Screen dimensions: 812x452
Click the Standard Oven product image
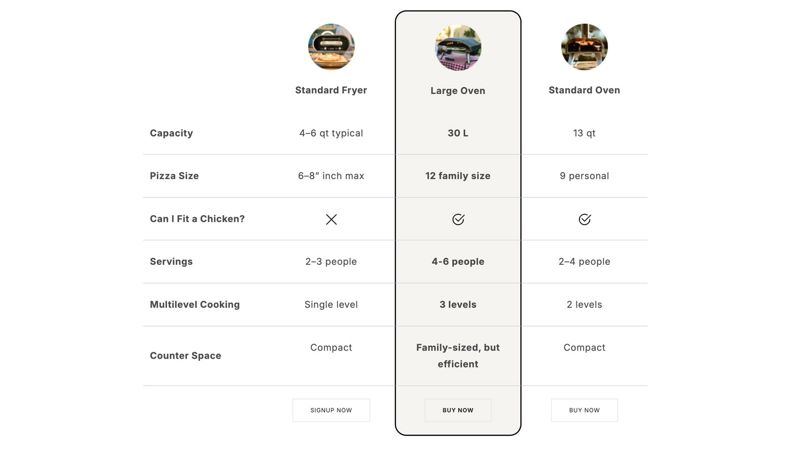[584, 47]
